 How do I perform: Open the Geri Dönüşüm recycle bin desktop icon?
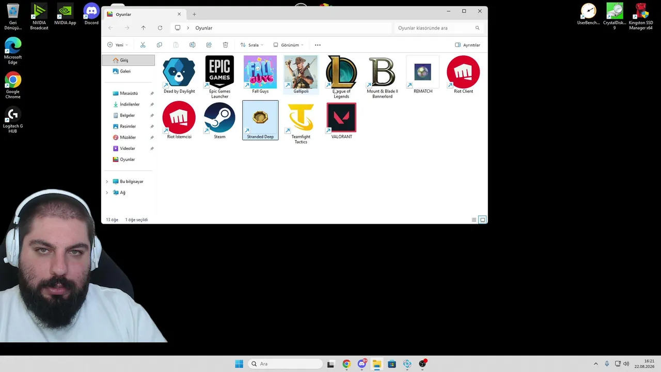(x=13, y=17)
